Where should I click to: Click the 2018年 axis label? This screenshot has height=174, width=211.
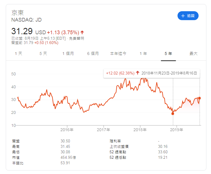[141, 130]
